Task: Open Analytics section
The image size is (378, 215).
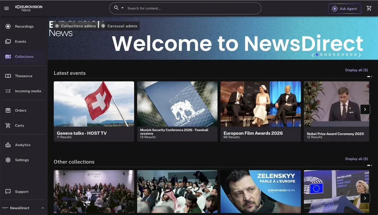Action: point(23,145)
